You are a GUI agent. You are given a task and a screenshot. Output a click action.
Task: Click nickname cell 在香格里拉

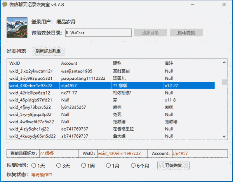pos(123,129)
